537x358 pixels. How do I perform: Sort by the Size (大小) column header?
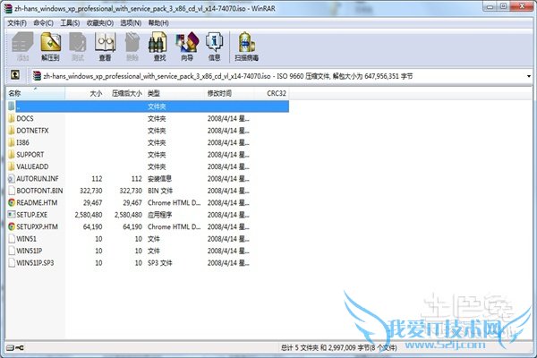click(x=85, y=93)
